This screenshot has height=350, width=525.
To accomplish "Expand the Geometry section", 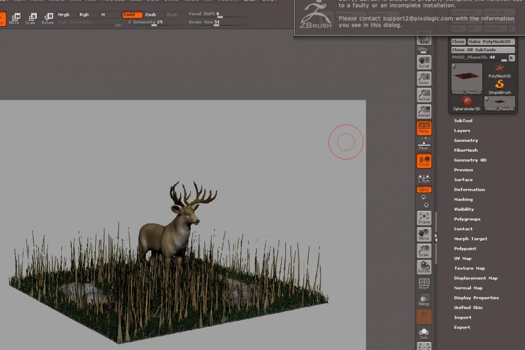I will (466, 141).
